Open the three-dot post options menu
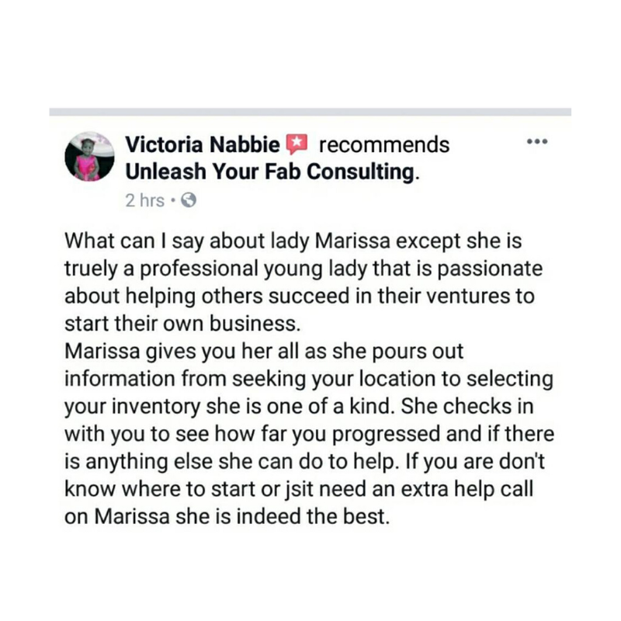This screenshot has height=621, width=621. tap(537, 141)
